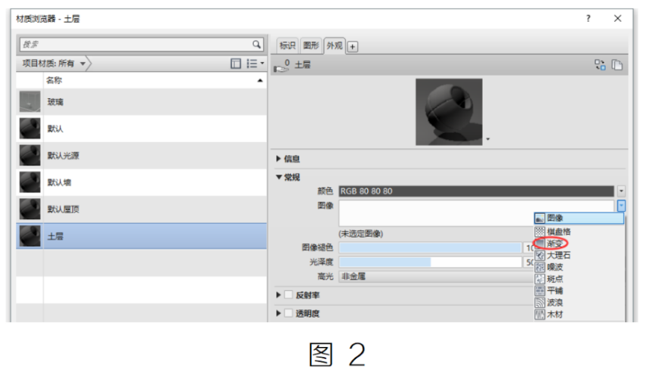The image size is (652, 372).
Task: Adjust the 图像褪色 slider
Action: tap(430, 247)
